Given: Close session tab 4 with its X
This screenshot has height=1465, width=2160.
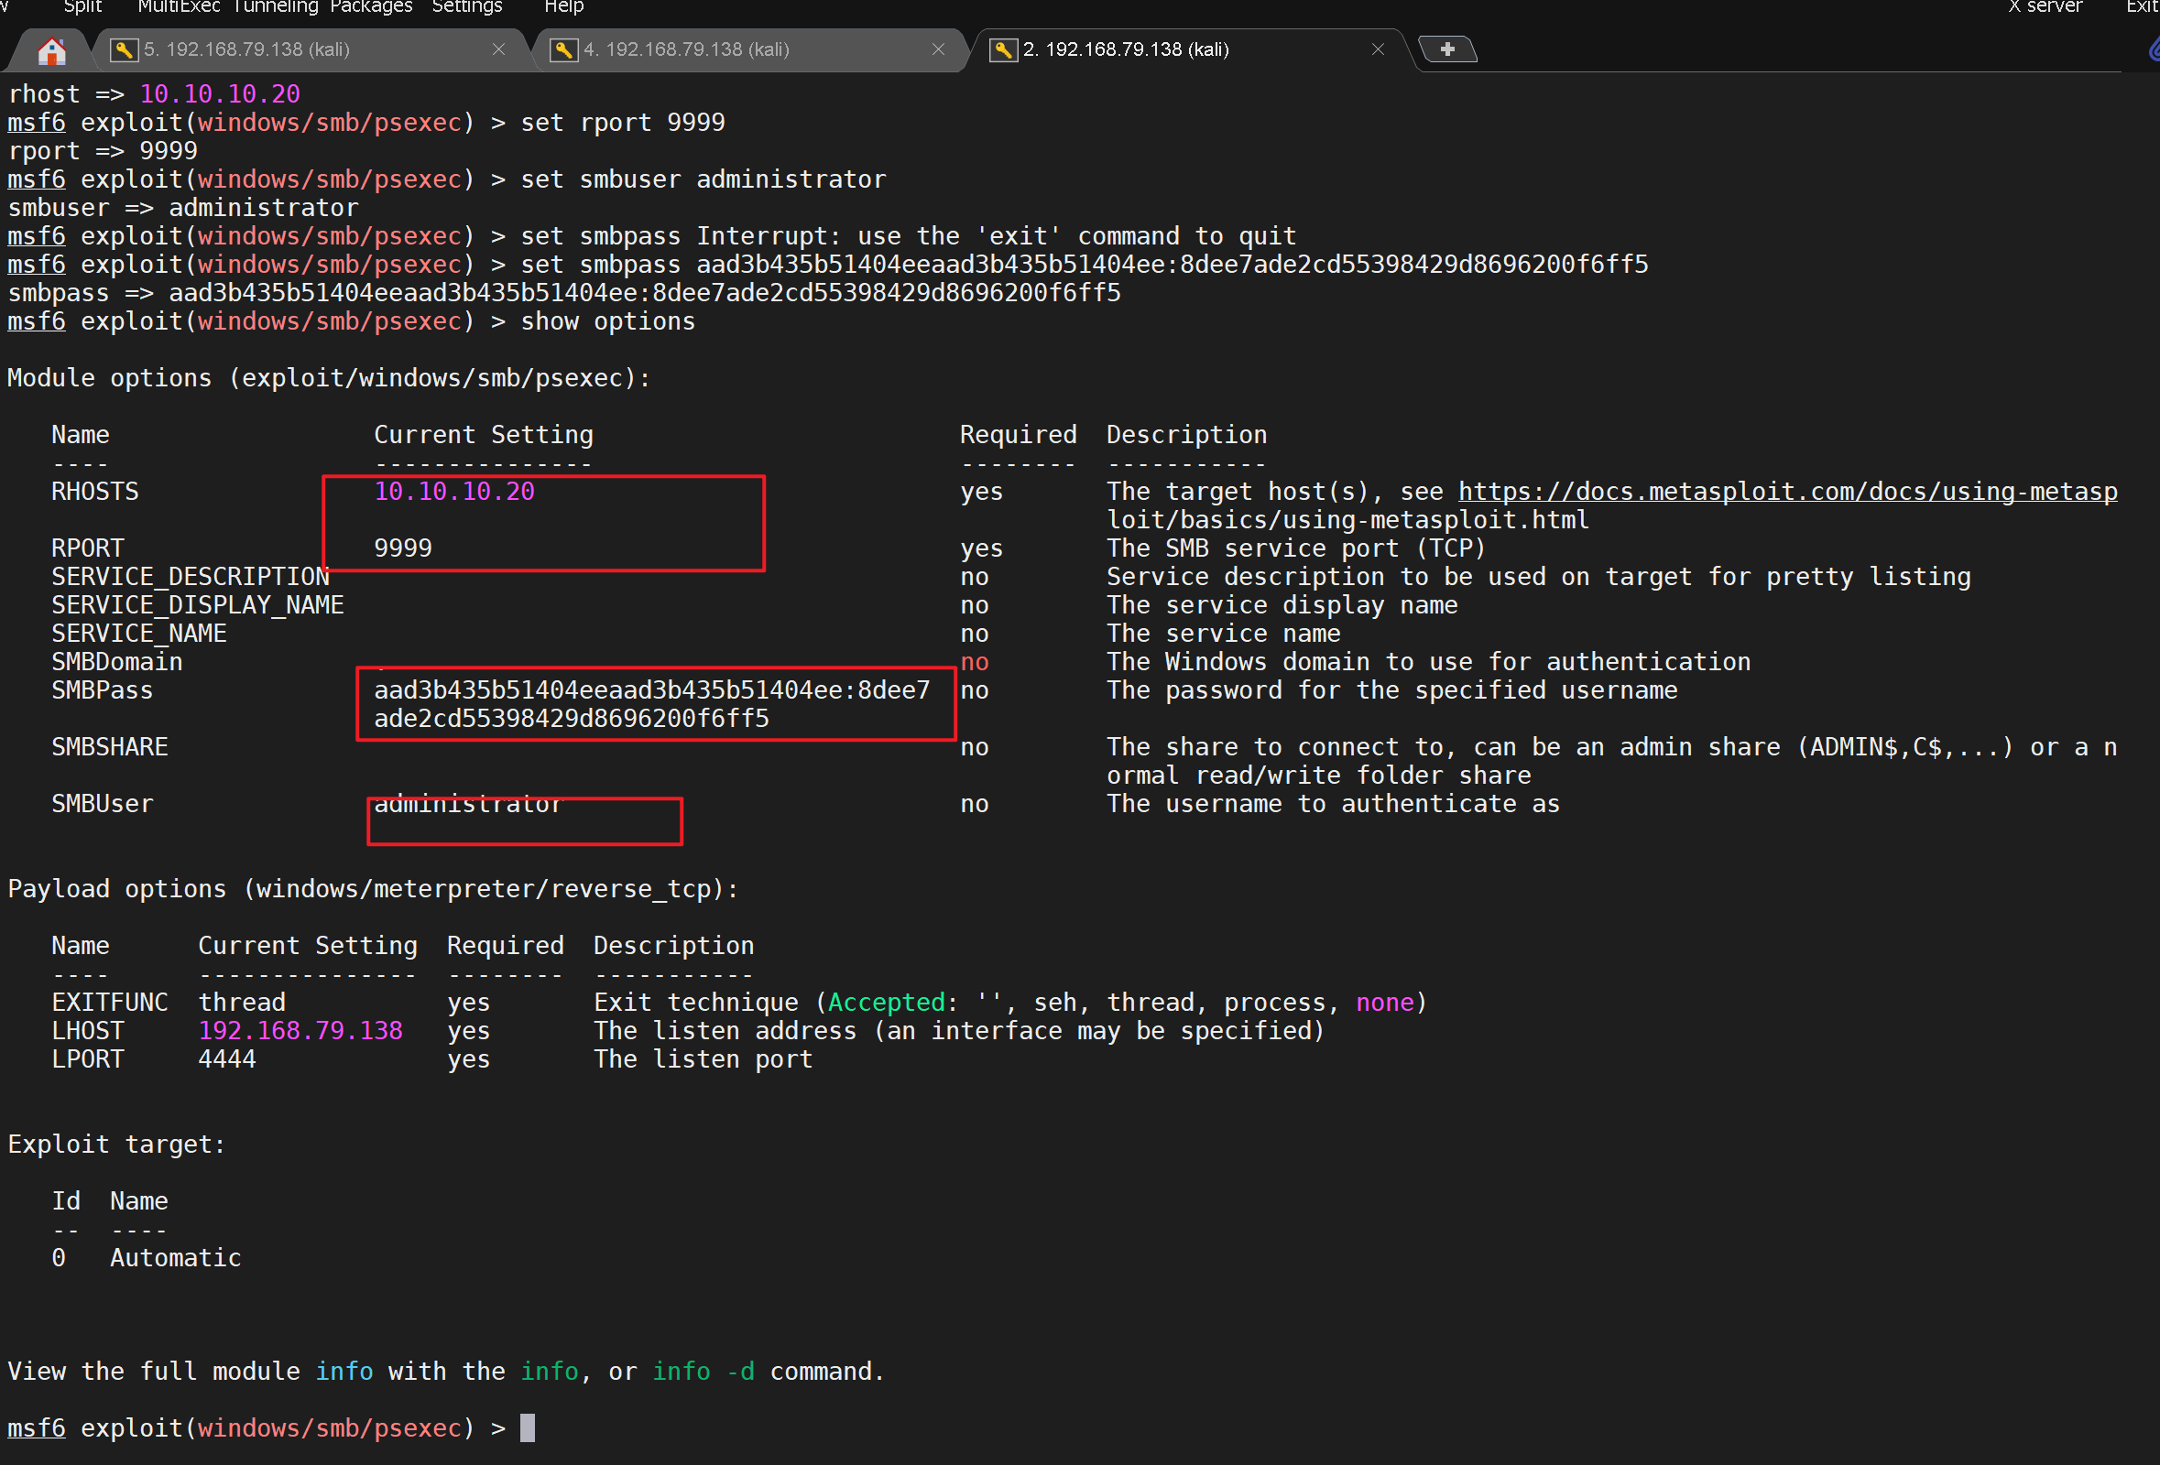Looking at the screenshot, I should tap(939, 49).
